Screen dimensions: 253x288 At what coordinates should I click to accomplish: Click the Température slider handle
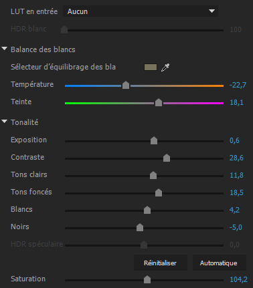coord(126,85)
